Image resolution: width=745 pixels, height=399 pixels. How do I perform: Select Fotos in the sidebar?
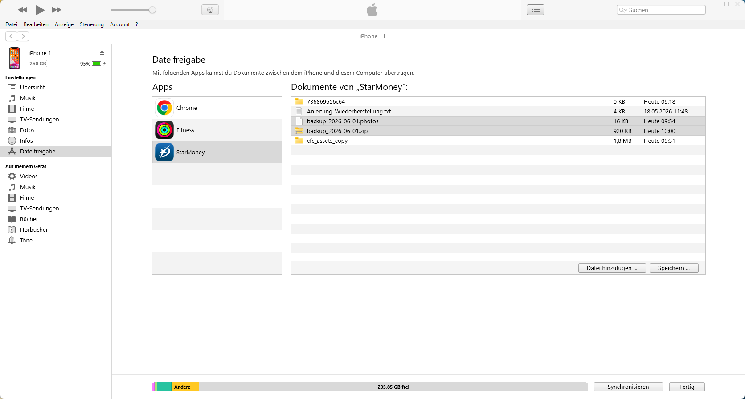(x=56, y=130)
